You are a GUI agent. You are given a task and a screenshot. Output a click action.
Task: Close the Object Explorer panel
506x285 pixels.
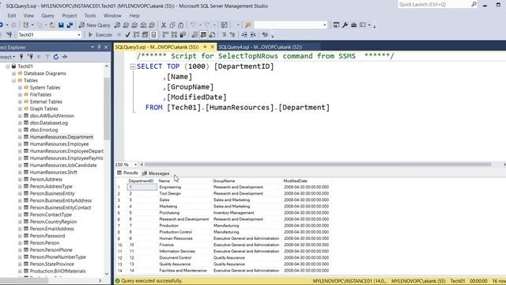point(106,47)
